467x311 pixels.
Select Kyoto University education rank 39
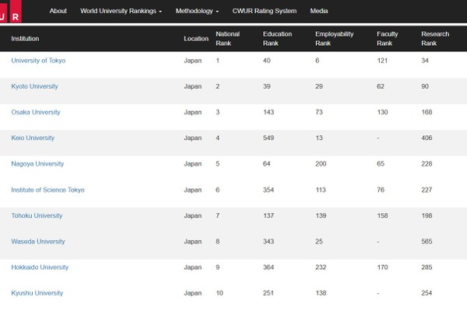(266, 86)
